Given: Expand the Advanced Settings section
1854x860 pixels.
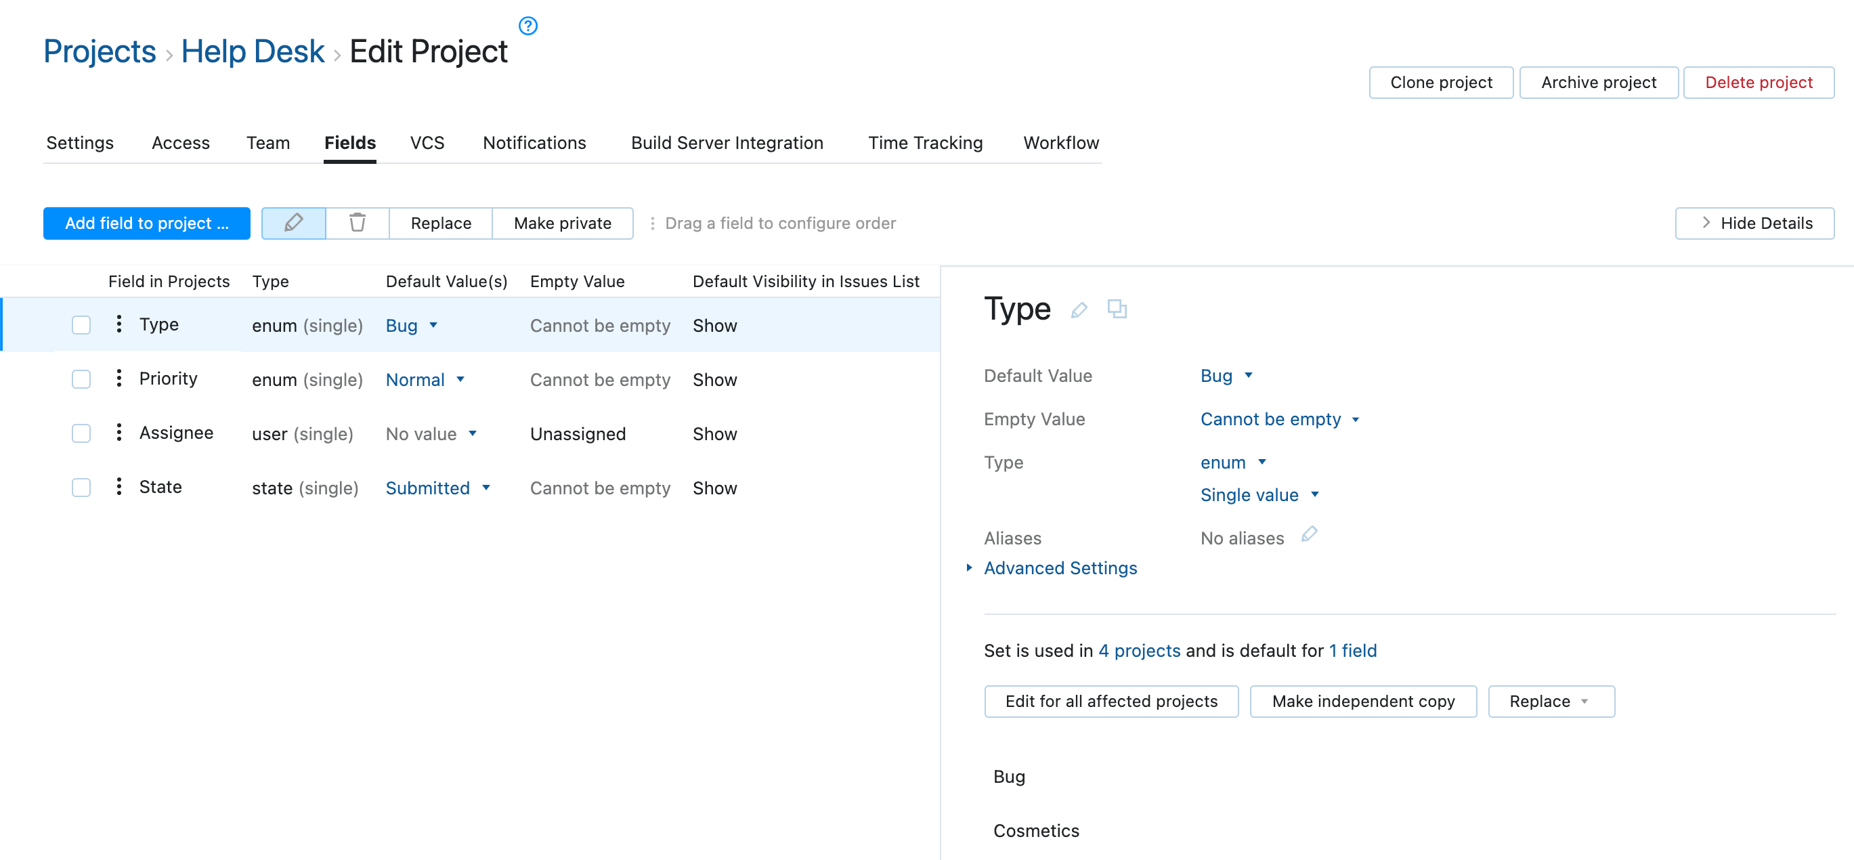Looking at the screenshot, I should point(1060,568).
